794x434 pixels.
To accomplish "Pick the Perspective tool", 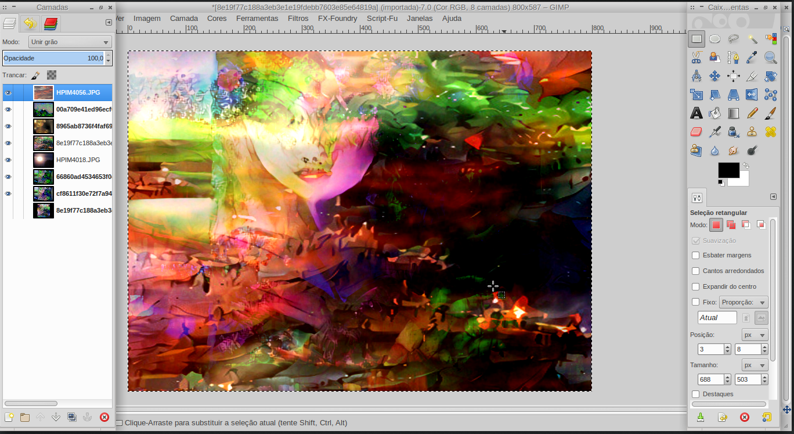I will click(734, 95).
